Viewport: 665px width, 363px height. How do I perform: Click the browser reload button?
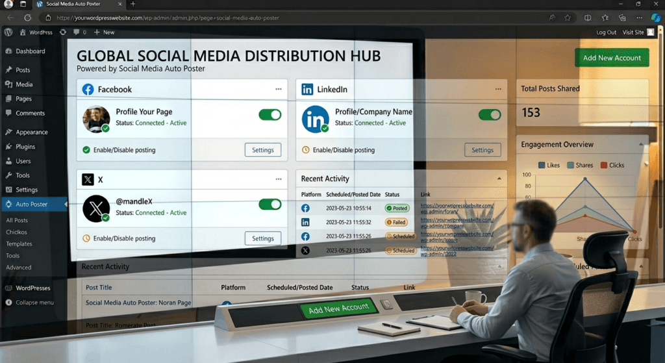[x=27, y=18]
